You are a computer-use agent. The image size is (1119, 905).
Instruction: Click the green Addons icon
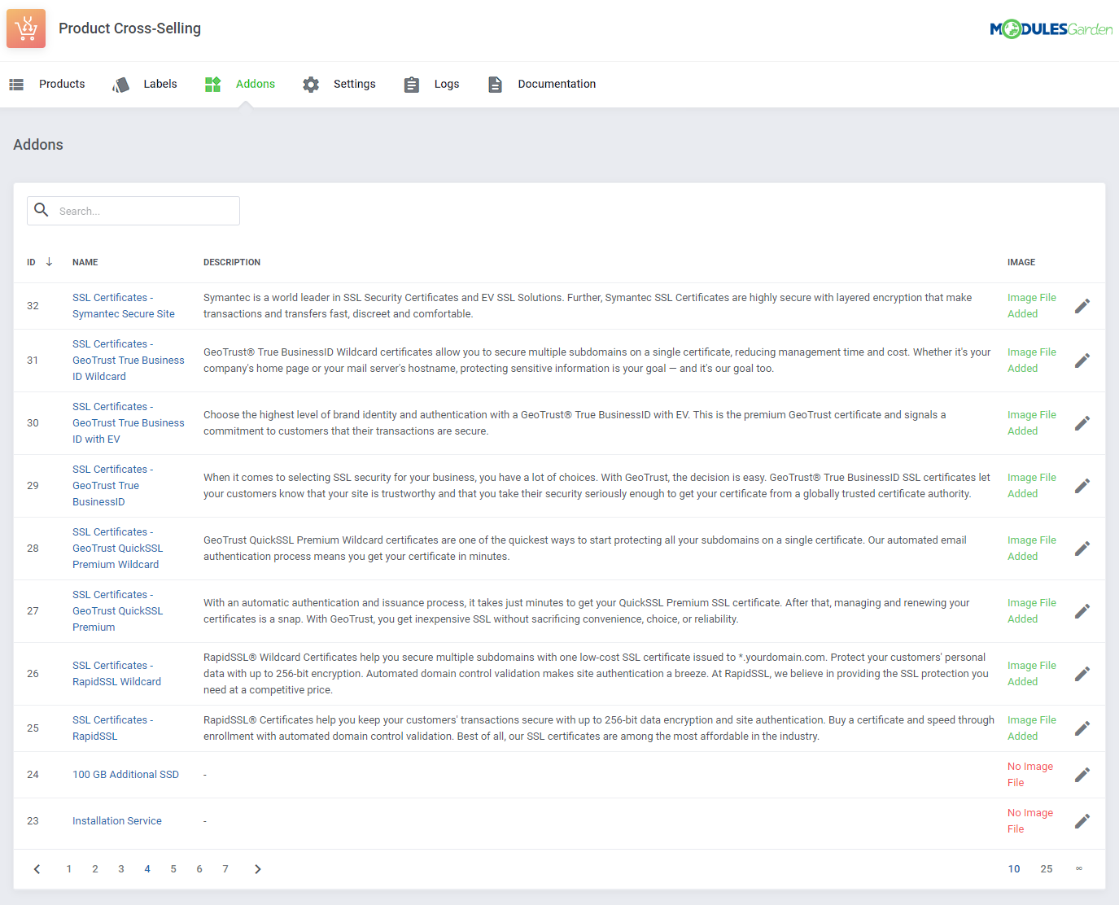point(213,84)
